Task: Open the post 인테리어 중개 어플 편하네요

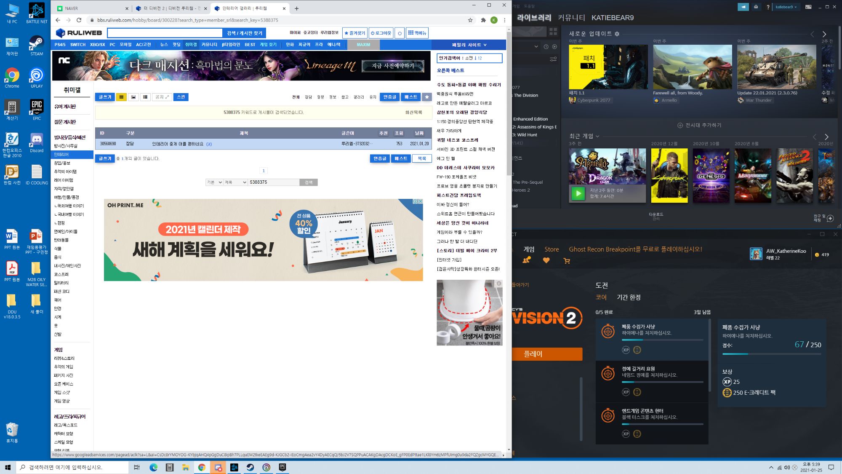Action: (x=178, y=144)
